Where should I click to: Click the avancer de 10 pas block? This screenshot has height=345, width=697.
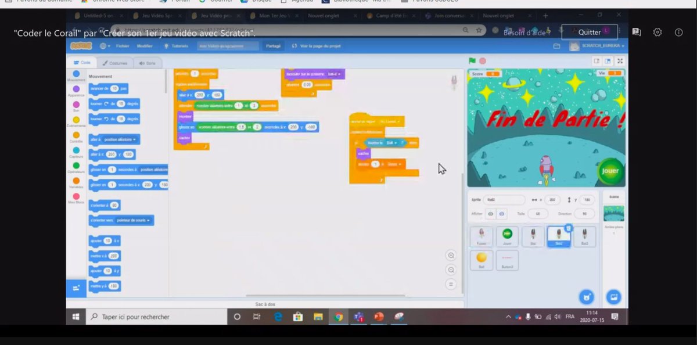pos(109,88)
